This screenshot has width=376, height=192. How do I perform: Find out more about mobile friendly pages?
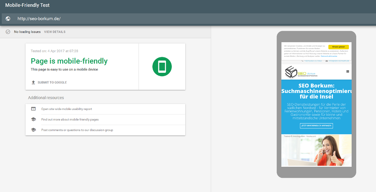[70, 120]
